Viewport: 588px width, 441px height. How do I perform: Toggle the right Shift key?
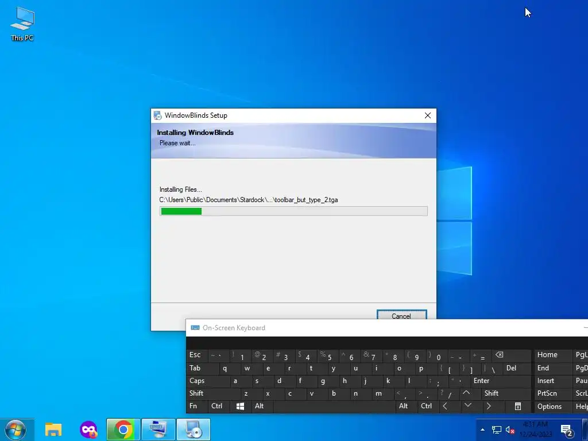click(x=506, y=393)
